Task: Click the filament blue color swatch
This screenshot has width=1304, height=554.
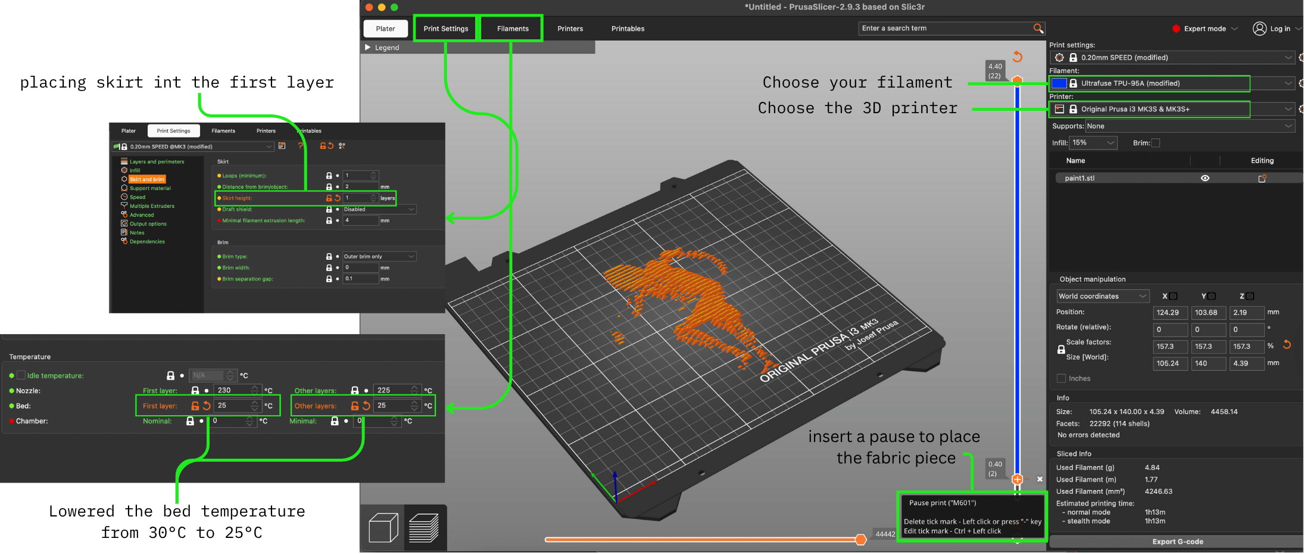Action: tap(1059, 83)
